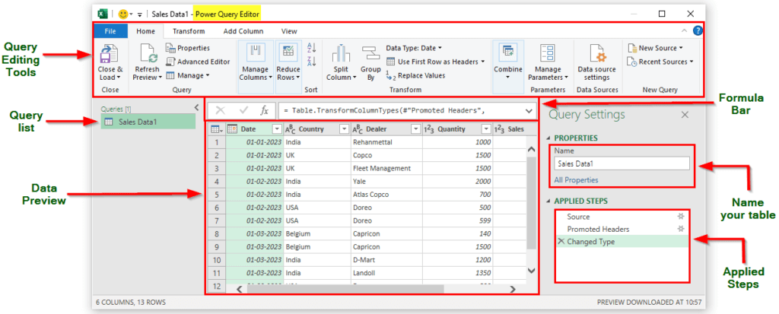This screenshot has width=779, height=314.
Task: Collapse the Queries list pane
Action: (x=196, y=108)
